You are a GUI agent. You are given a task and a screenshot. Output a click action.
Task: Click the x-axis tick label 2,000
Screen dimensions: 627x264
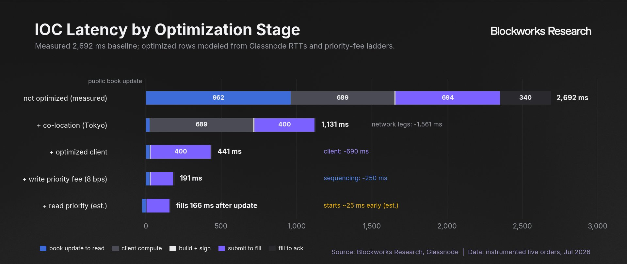pos(447,226)
